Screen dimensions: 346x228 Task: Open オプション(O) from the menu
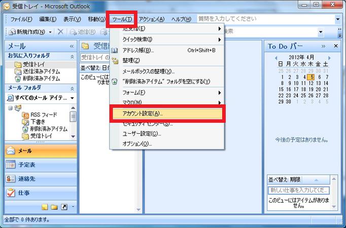tap(167, 144)
